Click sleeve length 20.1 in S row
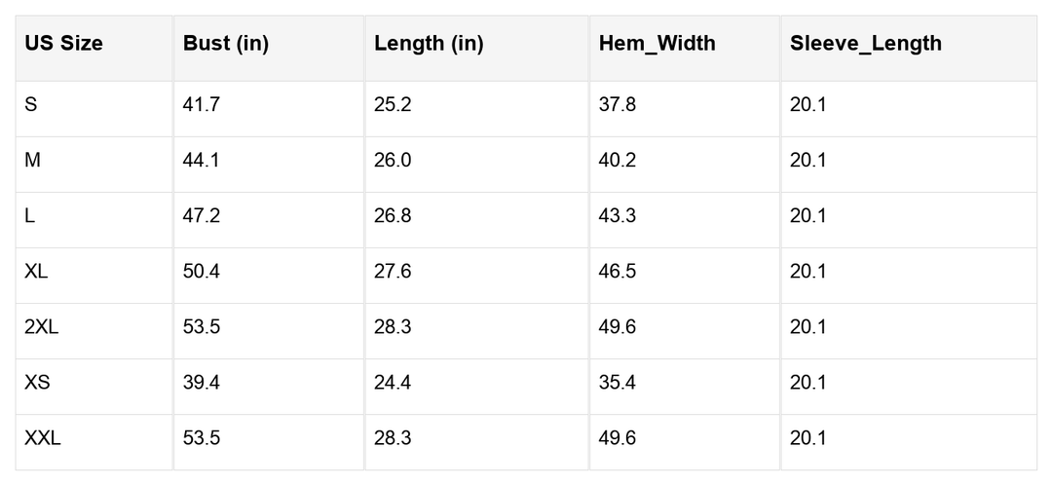This screenshot has width=1052, height=485. tap(808, 104)
